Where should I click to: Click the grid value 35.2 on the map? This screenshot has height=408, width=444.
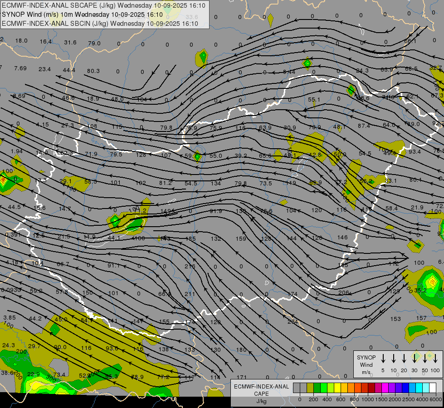[420, 290]
